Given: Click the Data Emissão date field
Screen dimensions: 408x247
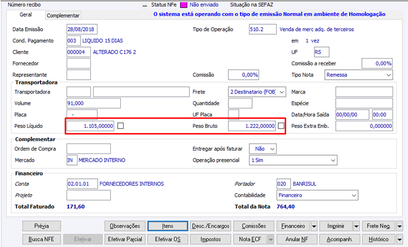Looking at the screenshot, I should [x=82, y=29].
